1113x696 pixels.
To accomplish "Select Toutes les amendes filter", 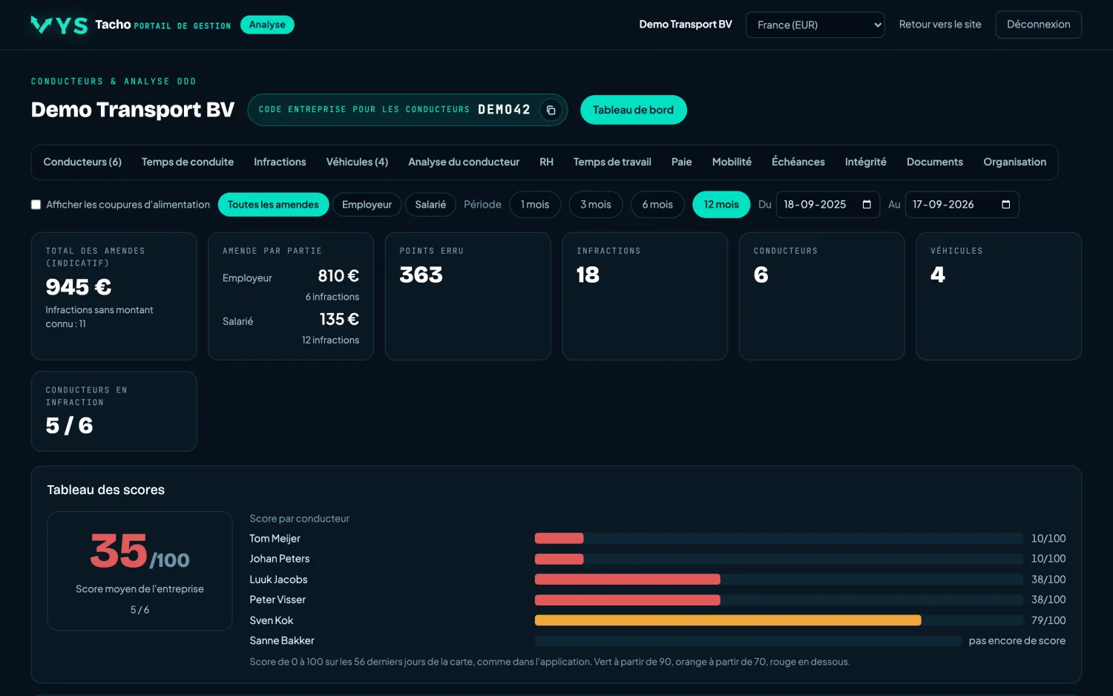I will point(273,205).
